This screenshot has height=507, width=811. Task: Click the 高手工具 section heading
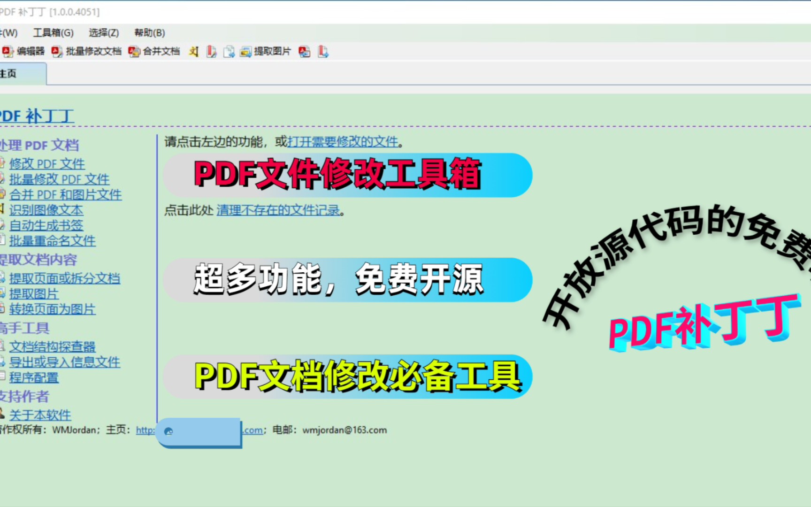(x=25, y=328)
